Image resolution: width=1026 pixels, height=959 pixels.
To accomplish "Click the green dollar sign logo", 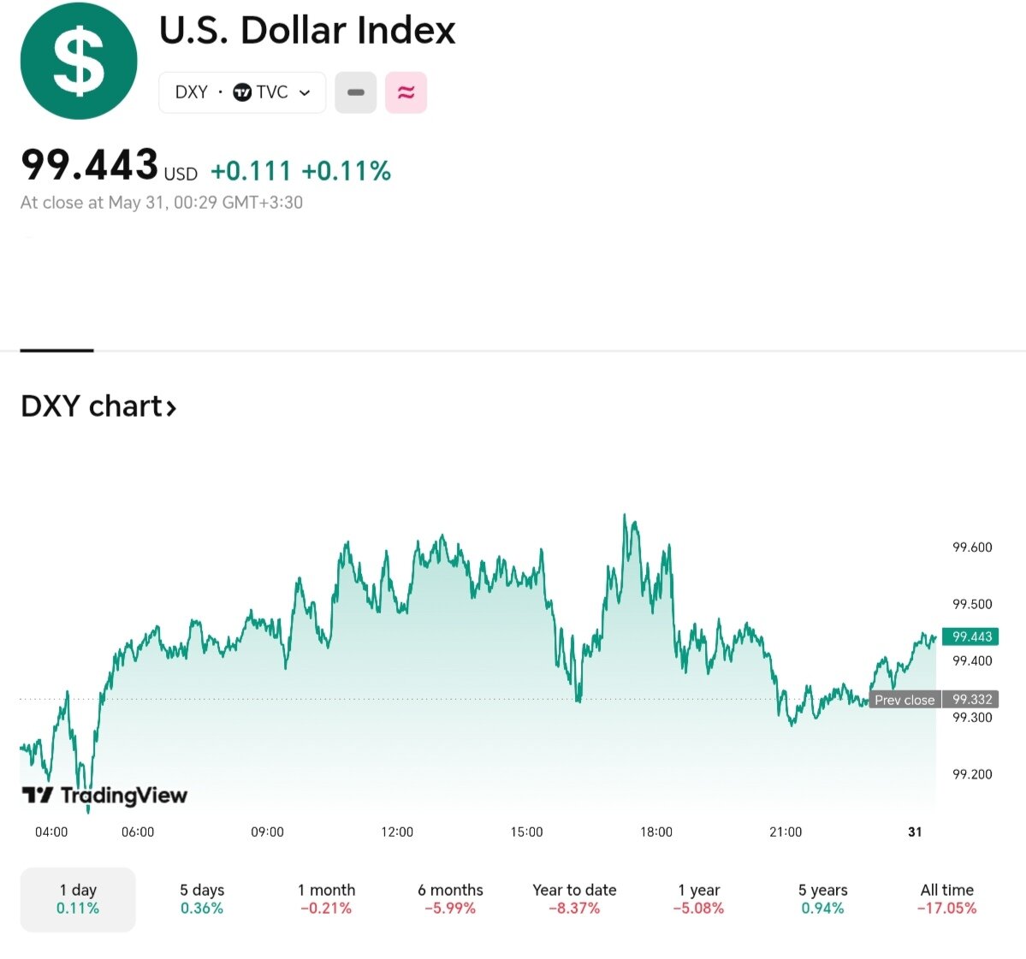I will click(79, 61).
